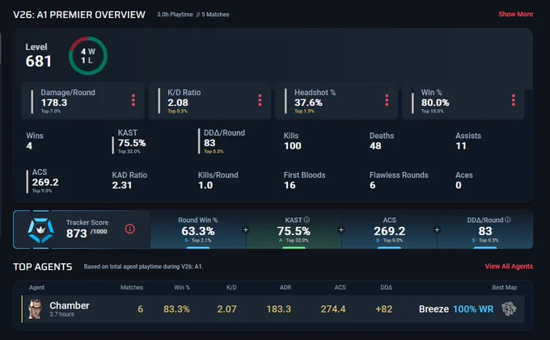The image size is (550, 340).
Task: Click the Headshot % 37.6% value
Action: (308, 103)
